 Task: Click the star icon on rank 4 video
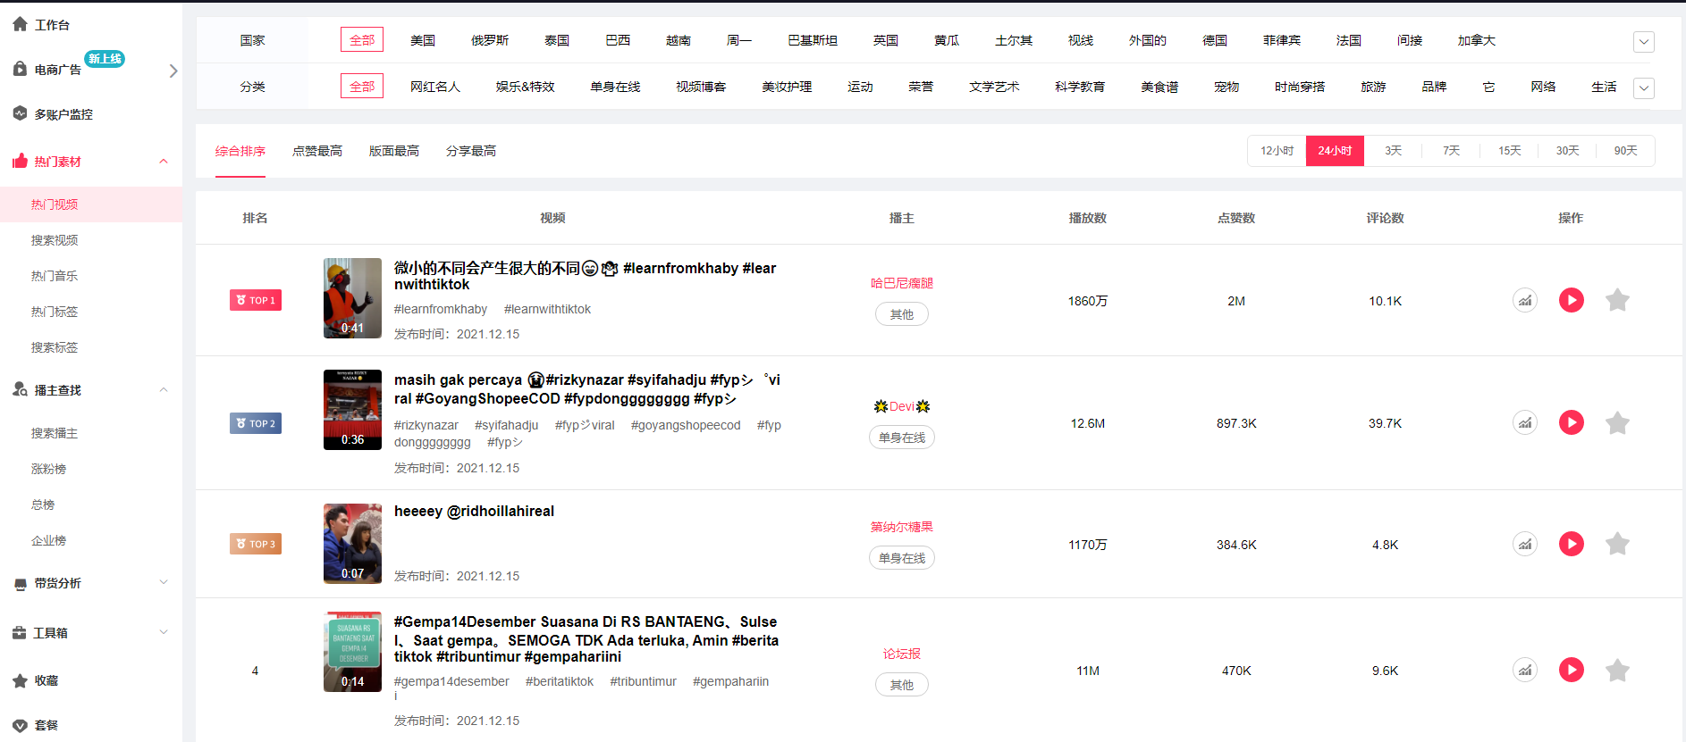(1616, 670)
